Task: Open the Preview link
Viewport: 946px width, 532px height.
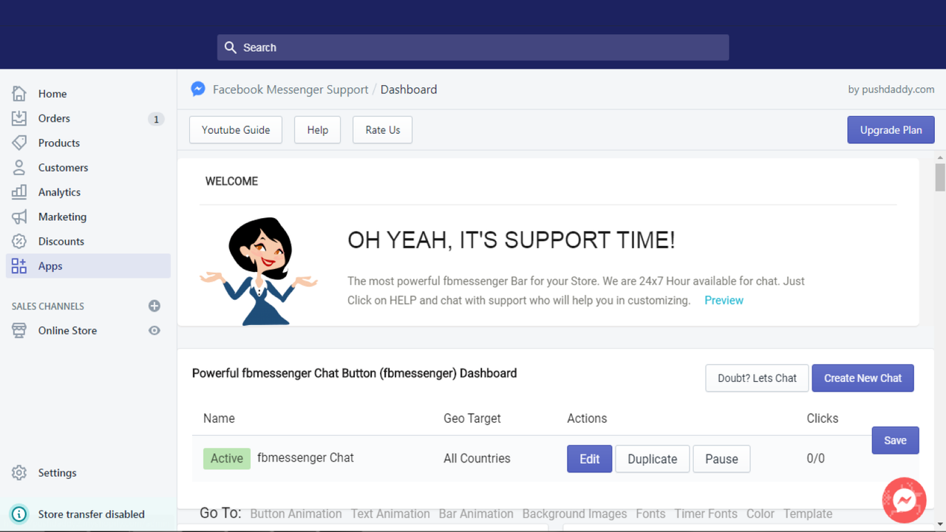Action: [x=724, y=300]
